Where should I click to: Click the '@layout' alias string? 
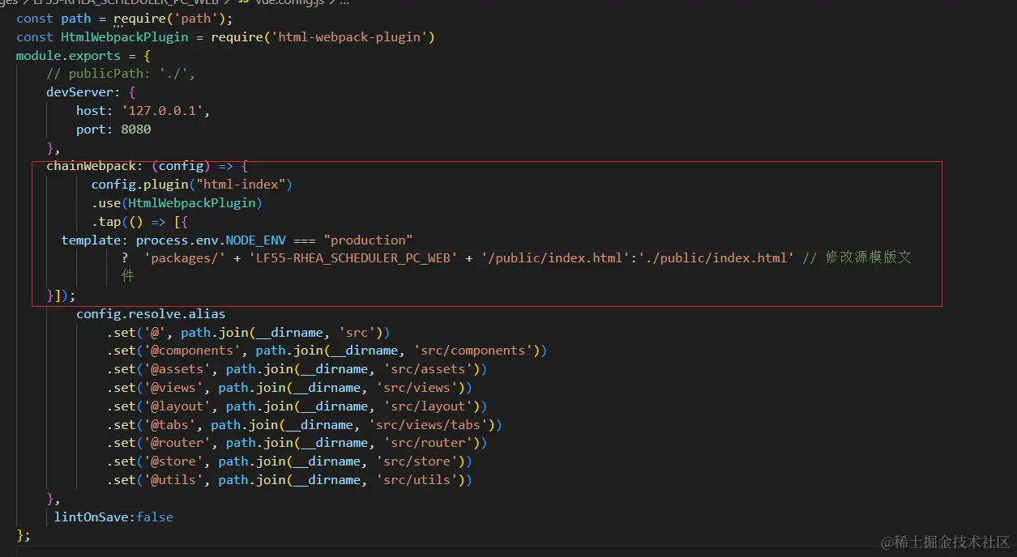177,406
